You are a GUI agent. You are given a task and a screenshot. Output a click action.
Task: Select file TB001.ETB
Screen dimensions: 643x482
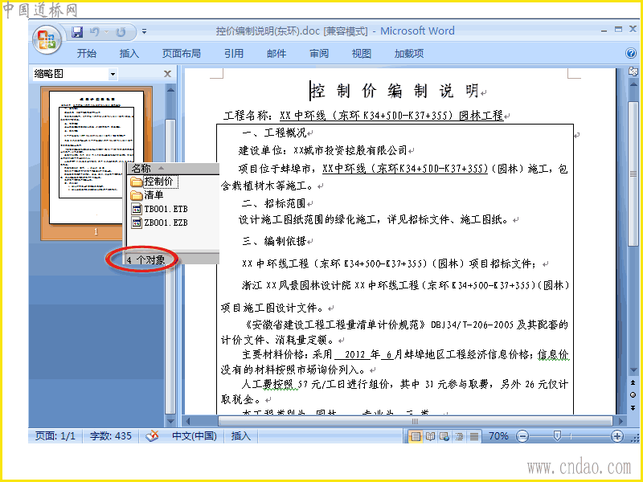159,209
